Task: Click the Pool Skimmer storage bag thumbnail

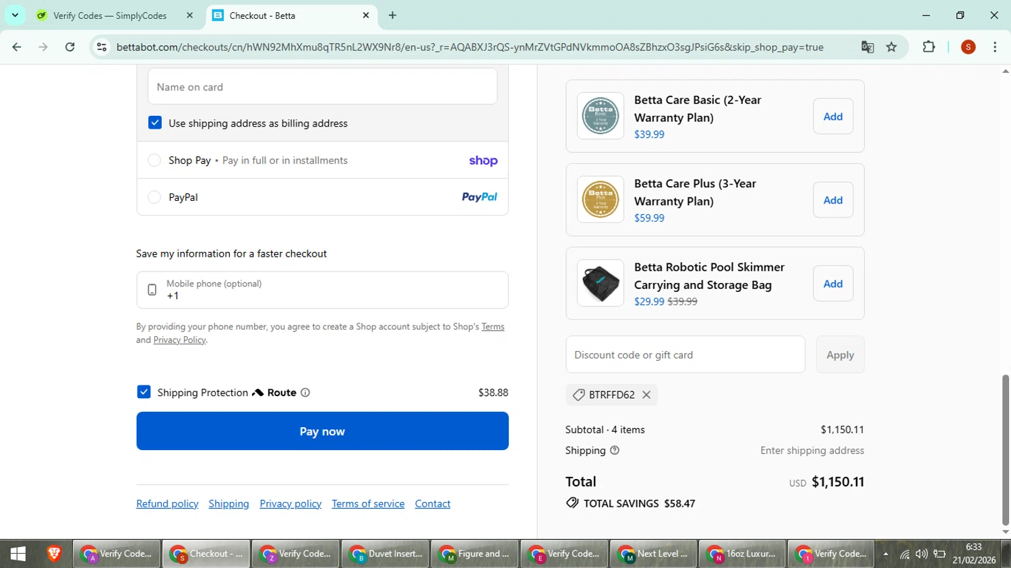Action: [x=601, y=283]
